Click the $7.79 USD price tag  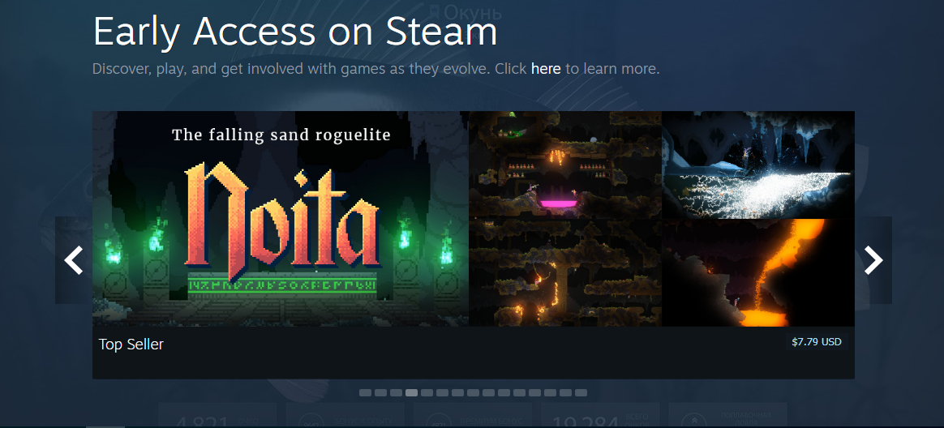817,342
